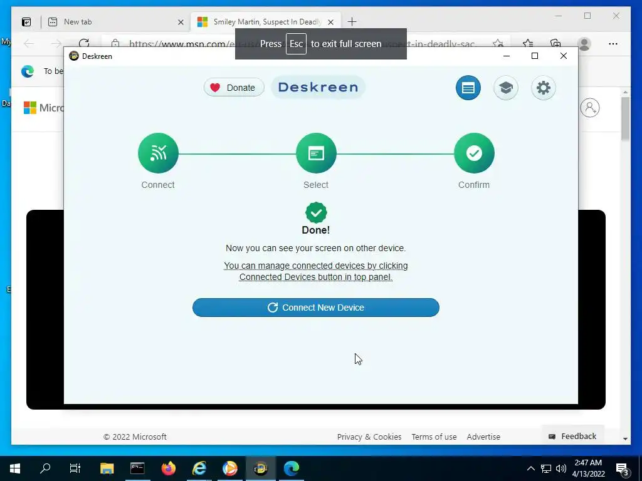This screenshot has height=481, width=642.
Task: Open volume control tray icon
Action: click(x=561, y=468)
